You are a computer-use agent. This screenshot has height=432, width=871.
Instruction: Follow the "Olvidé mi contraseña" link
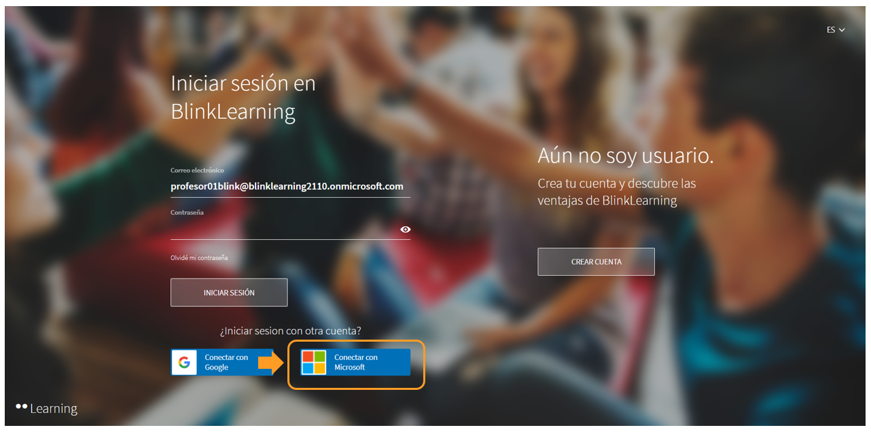pos(199,258)
